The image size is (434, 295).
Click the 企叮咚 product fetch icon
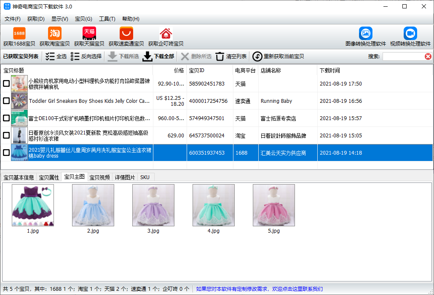click(x=166, y=33)
